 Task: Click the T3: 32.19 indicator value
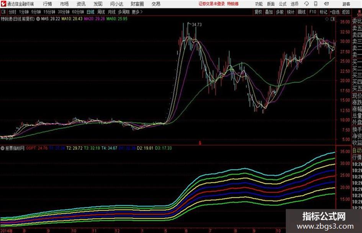tap(92, 148)
